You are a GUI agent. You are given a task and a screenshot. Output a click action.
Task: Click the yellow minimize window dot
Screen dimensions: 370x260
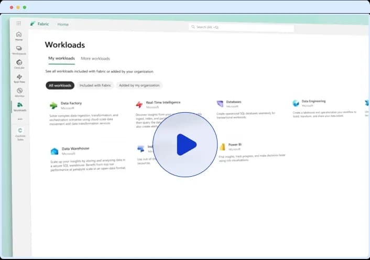pyautogui.click(x=18, y=7)
